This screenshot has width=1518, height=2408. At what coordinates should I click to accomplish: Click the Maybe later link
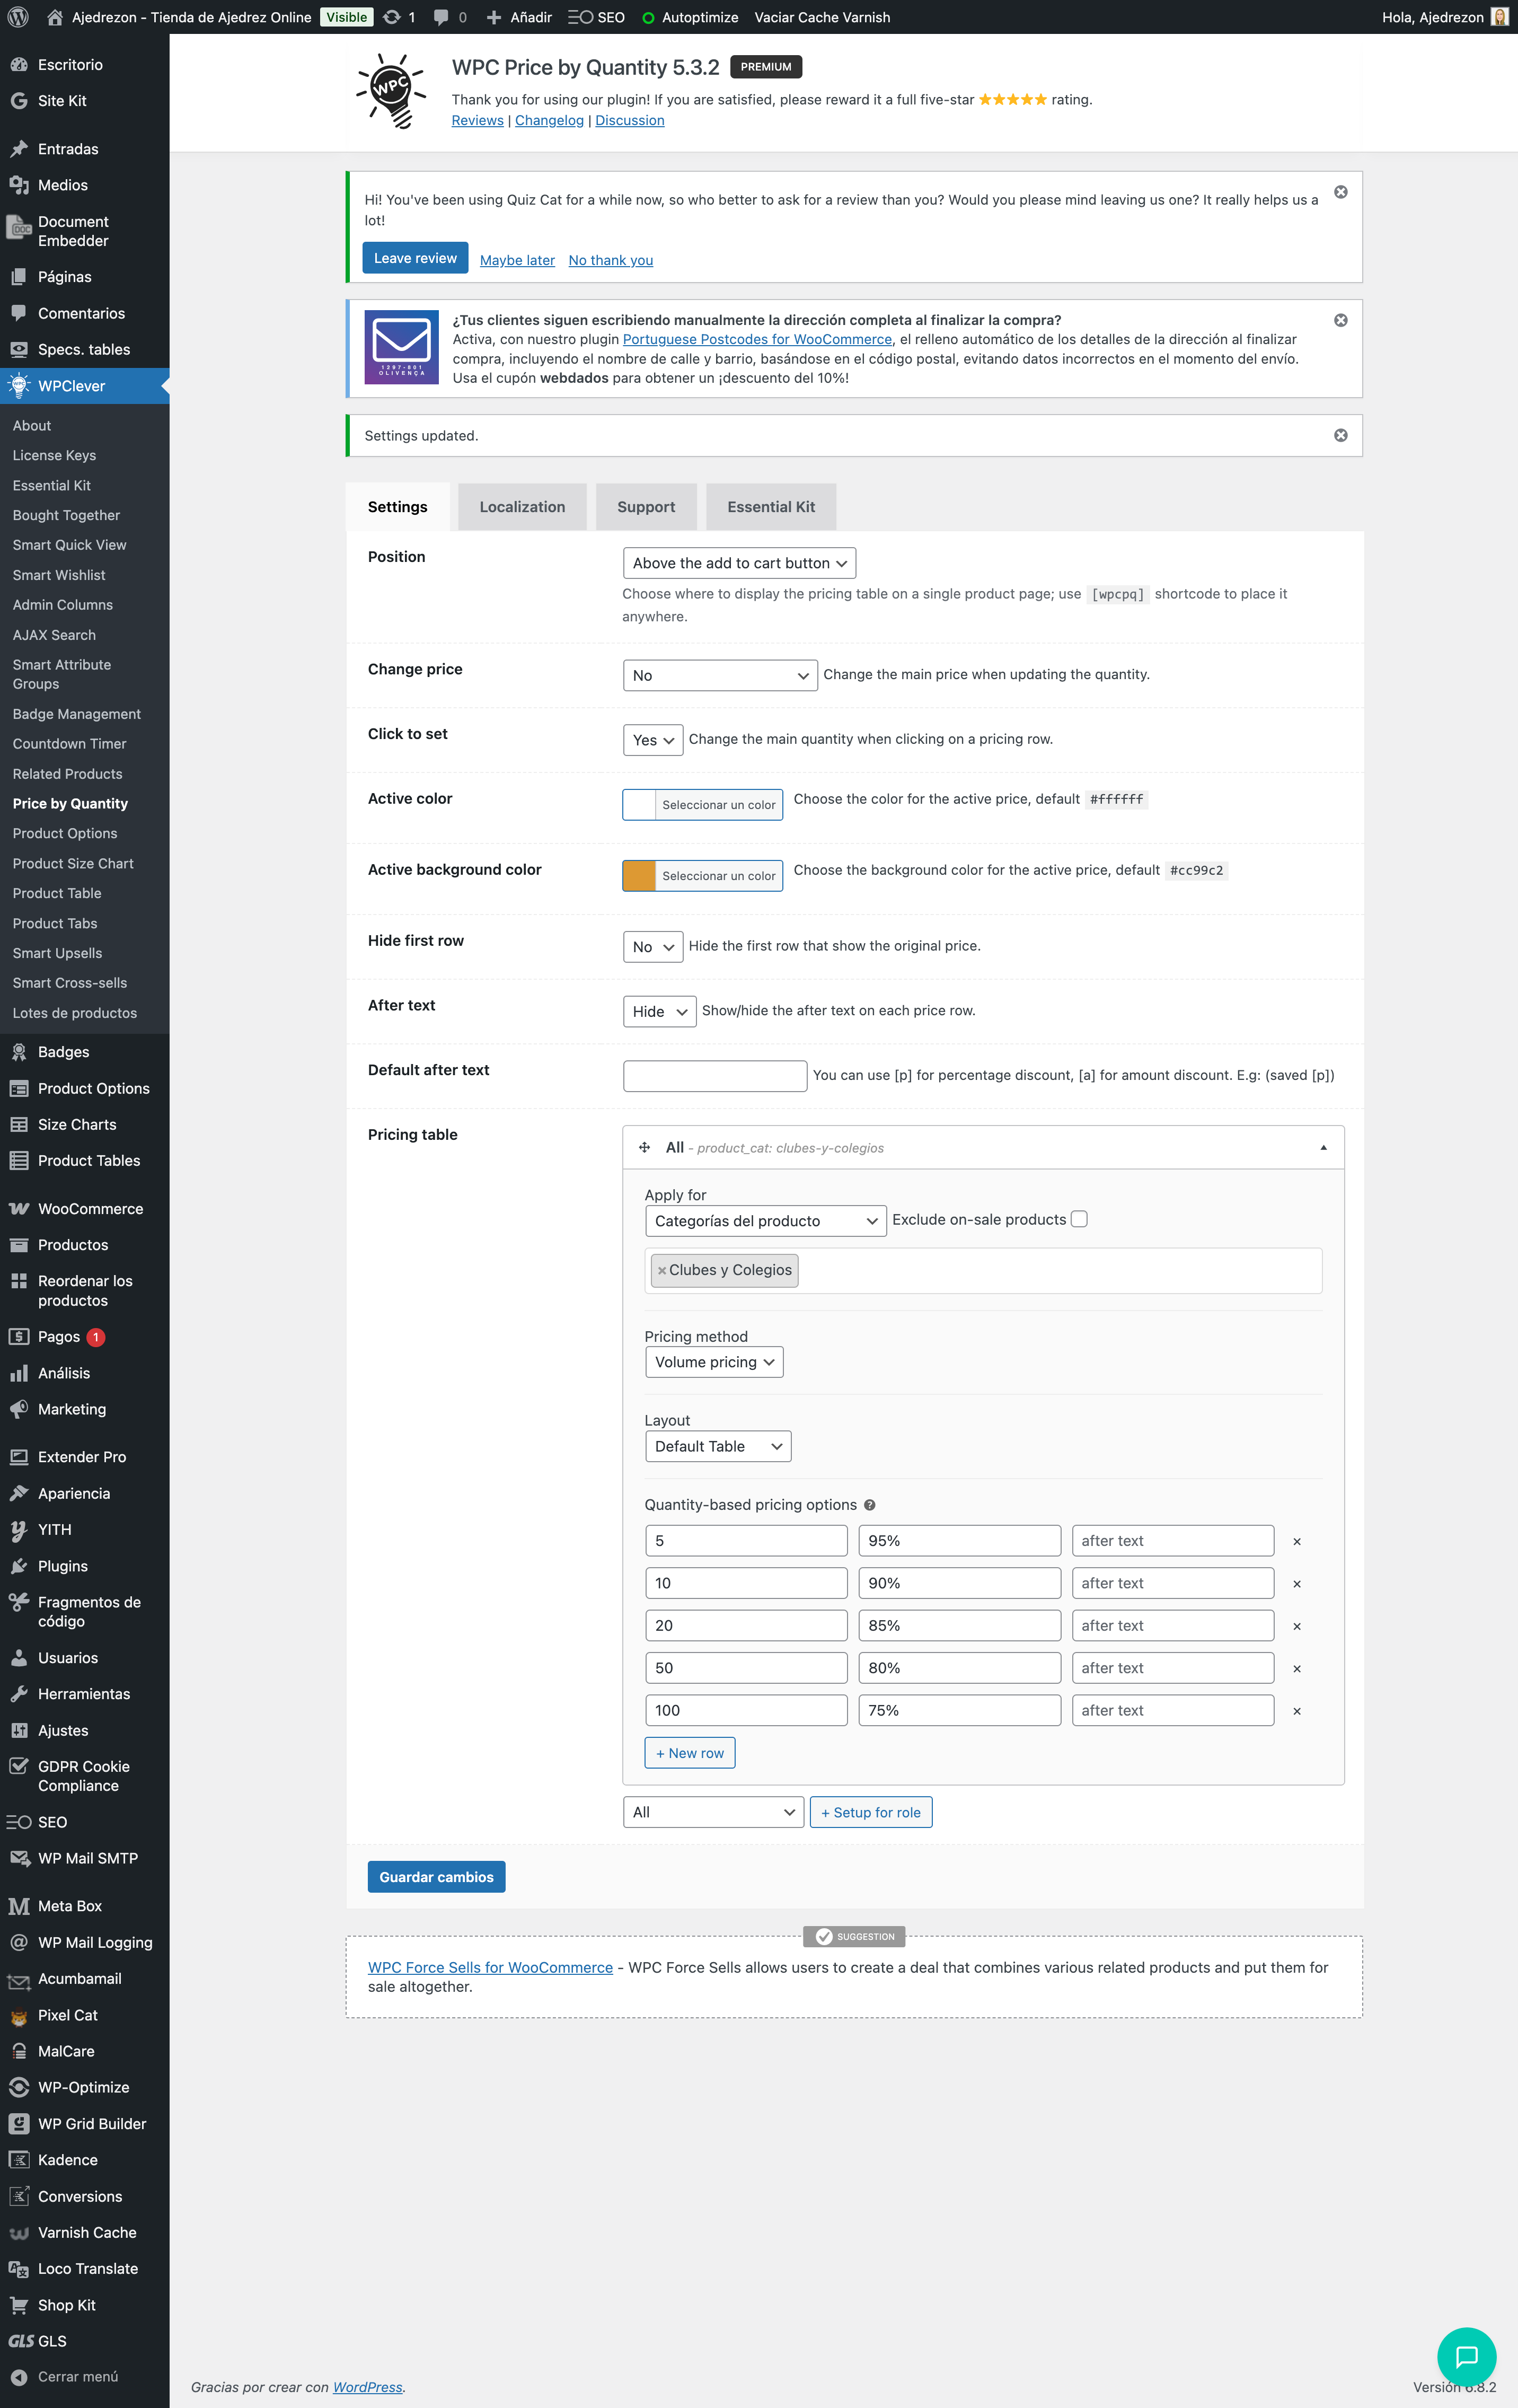517,260
